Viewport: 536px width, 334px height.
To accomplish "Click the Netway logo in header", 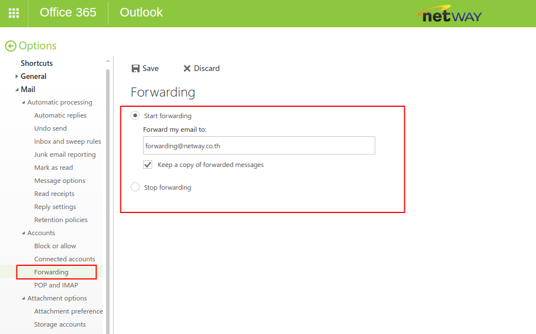I will [x=449, y=14].
